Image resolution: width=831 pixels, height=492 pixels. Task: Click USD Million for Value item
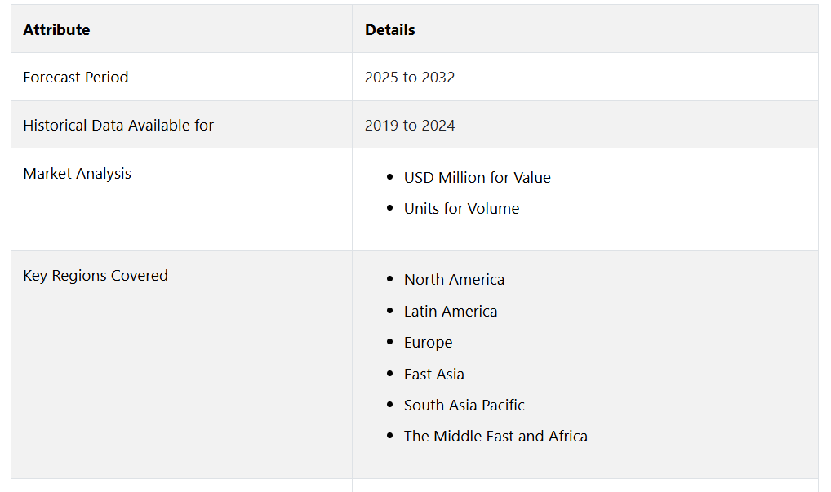tap(477, 178)
